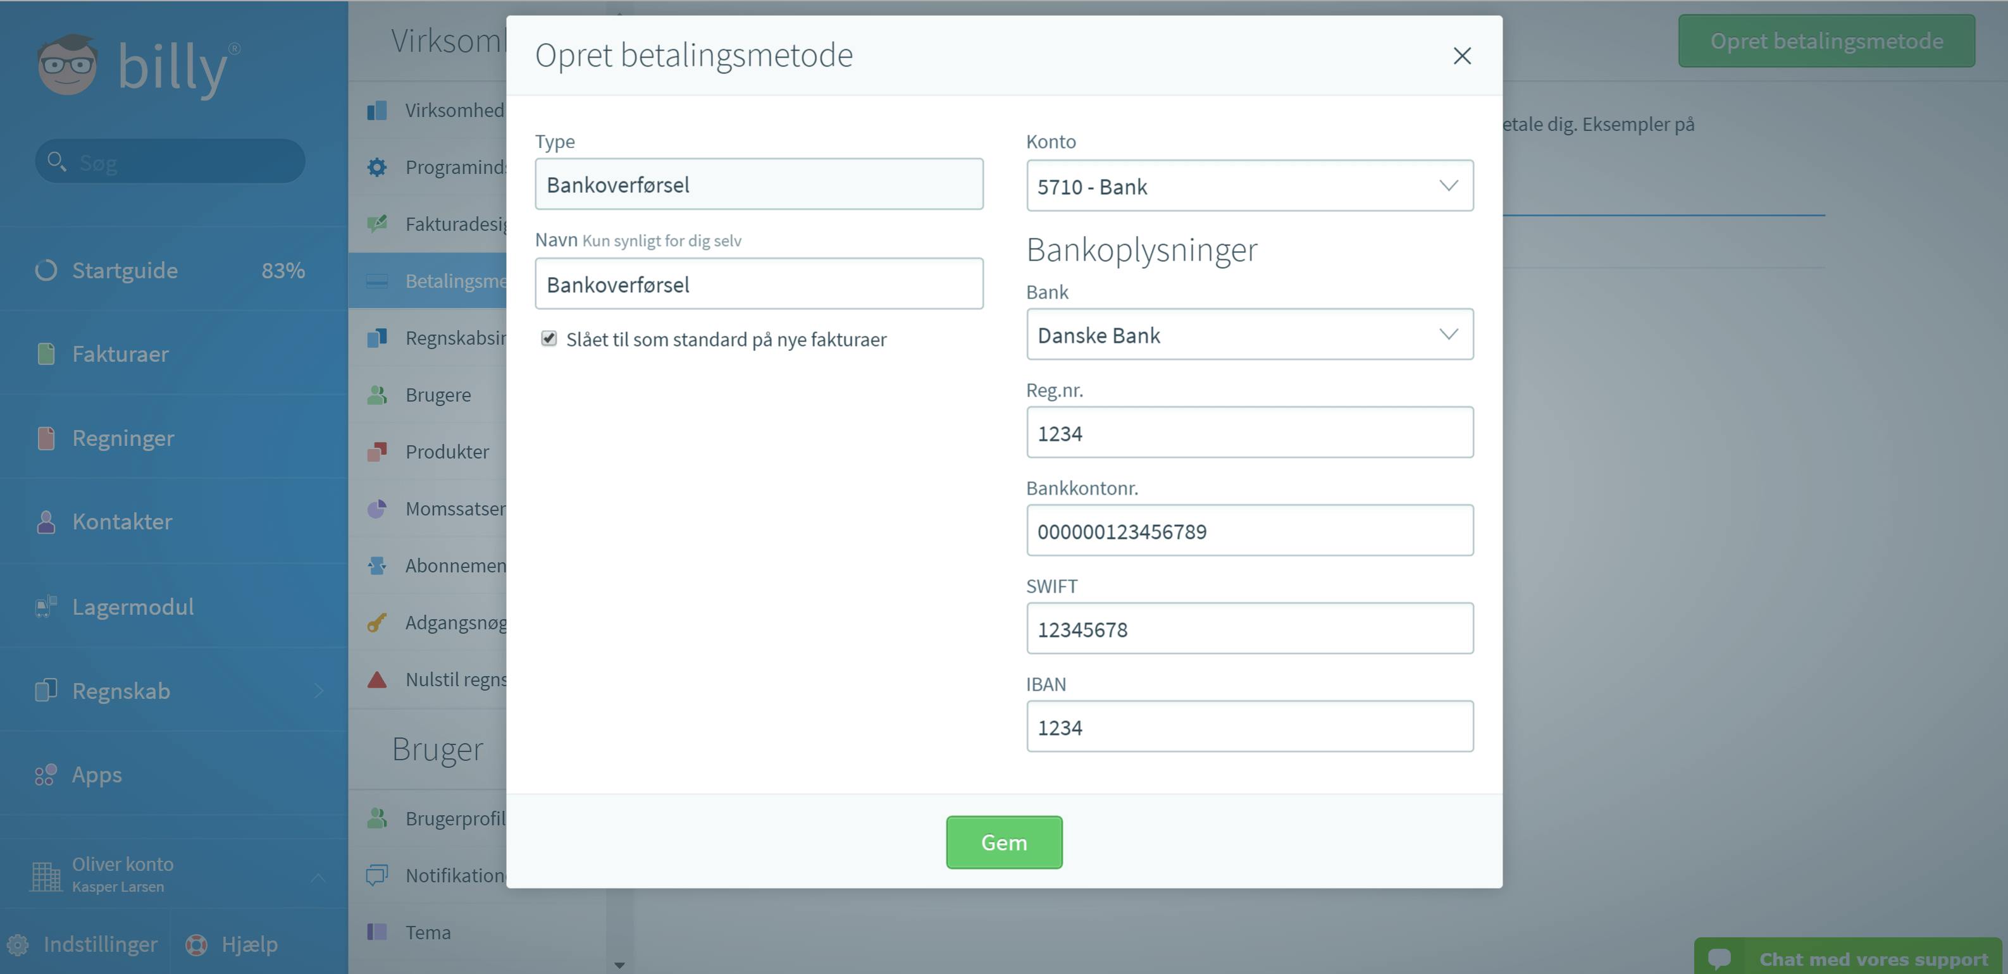Click the Tema icon

click(377, 932)
